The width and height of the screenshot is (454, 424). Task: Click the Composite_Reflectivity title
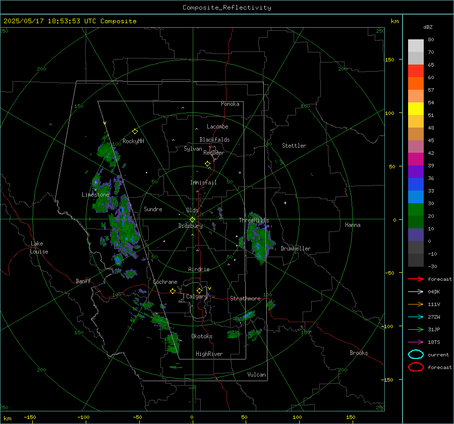(x=227, y=8)
